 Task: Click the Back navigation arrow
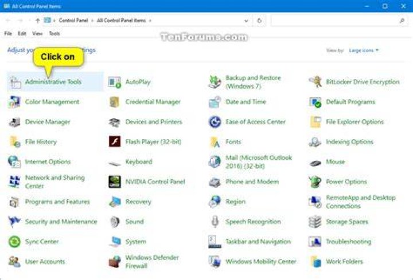[x=8, y=21]
